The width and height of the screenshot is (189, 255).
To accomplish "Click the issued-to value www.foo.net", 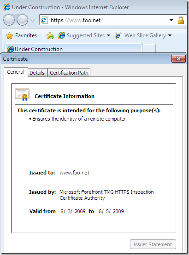I will [x=75, y=173].
